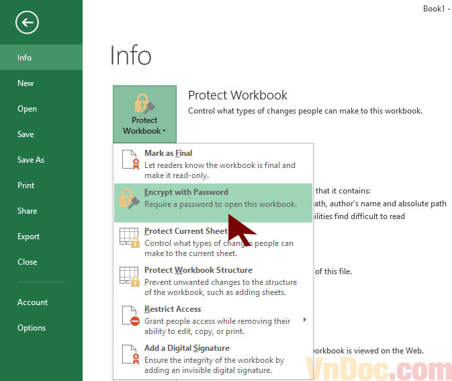Go to Open in the sidebar

41,109
